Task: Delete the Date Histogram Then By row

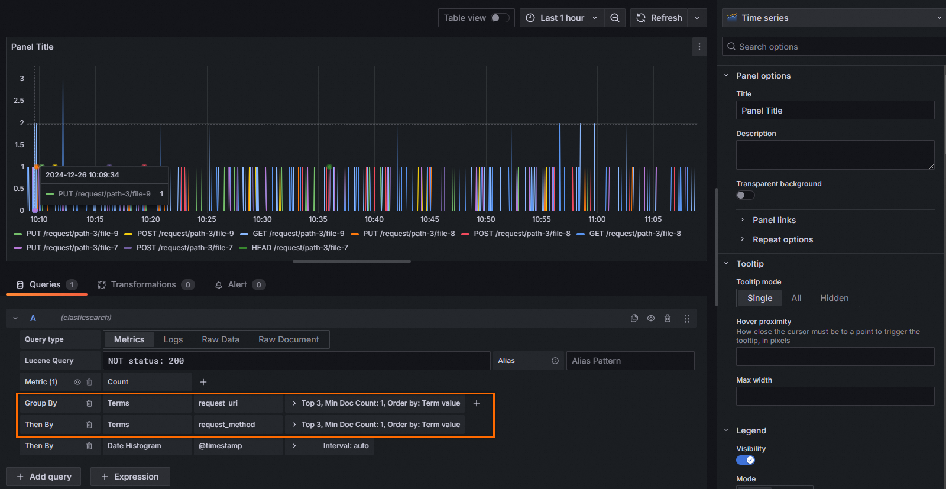Action: point(89,446)
